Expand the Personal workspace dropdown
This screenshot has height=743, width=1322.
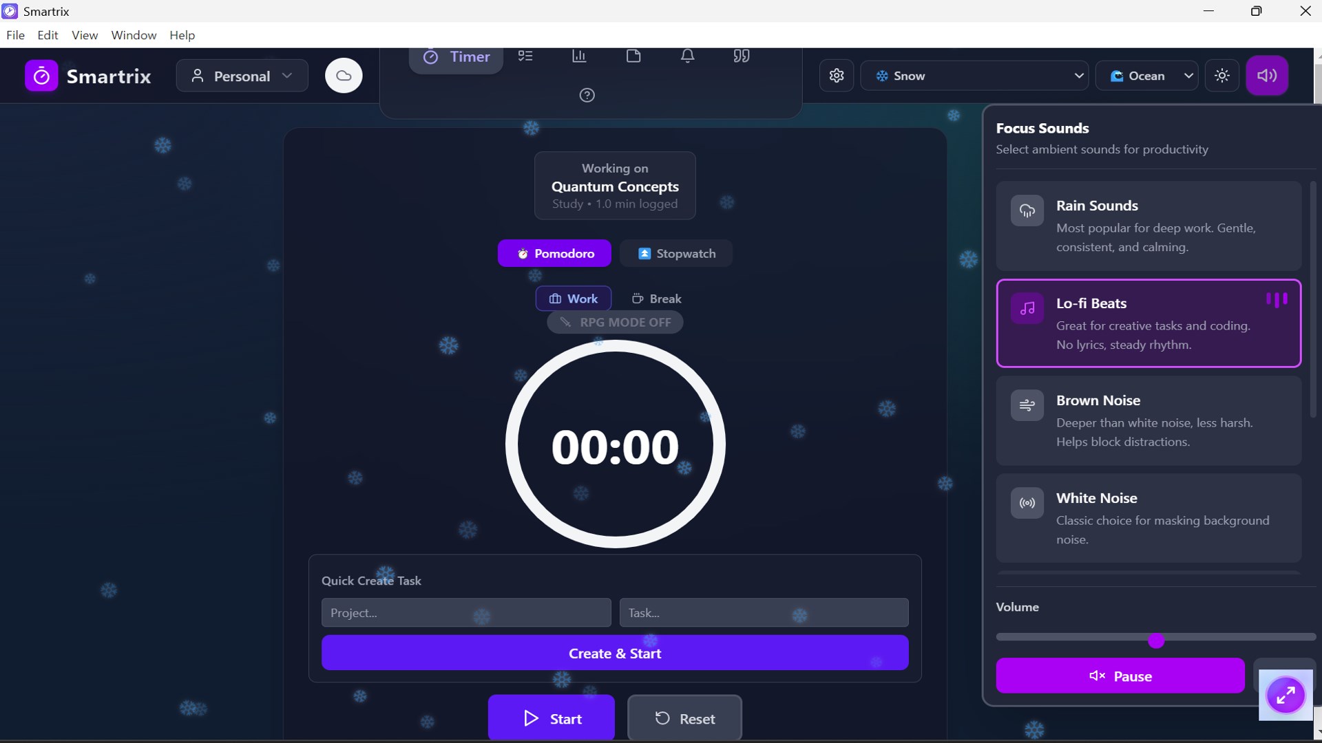pyautogui.click(x=242, y=76)
